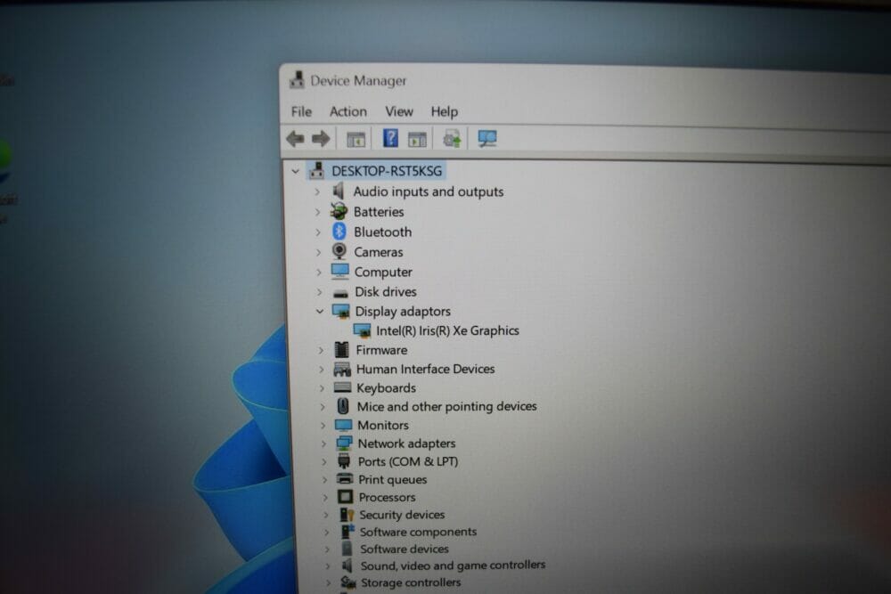Expand the Disk drives category
The height and width of the screenshot is (594, 891).
coord(319,292)
